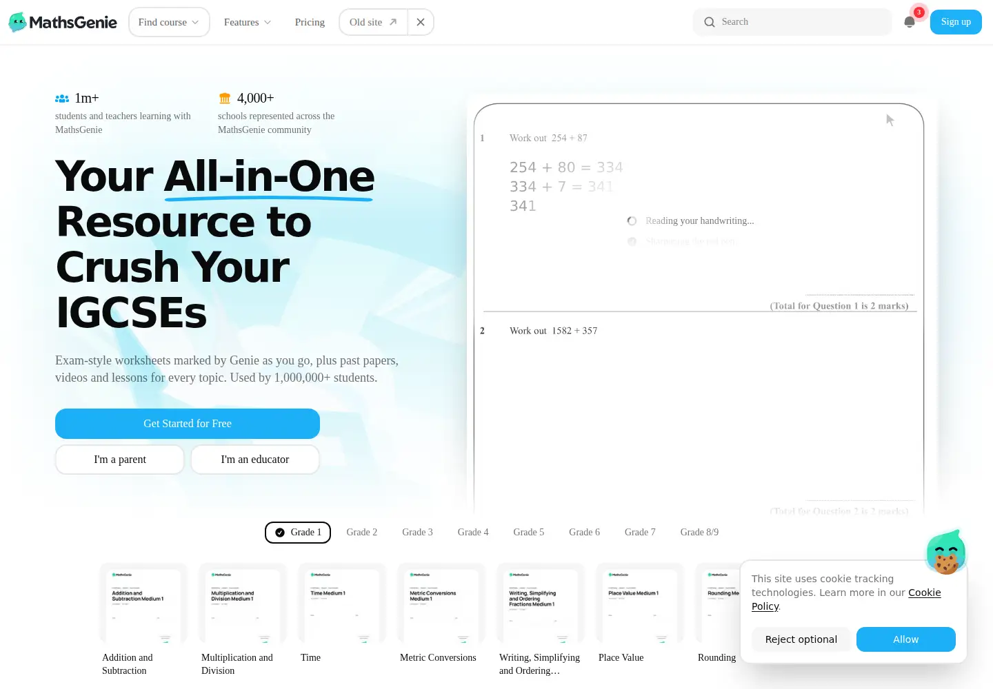Open the Old site link
993x689 pixels.
point(373,22)
